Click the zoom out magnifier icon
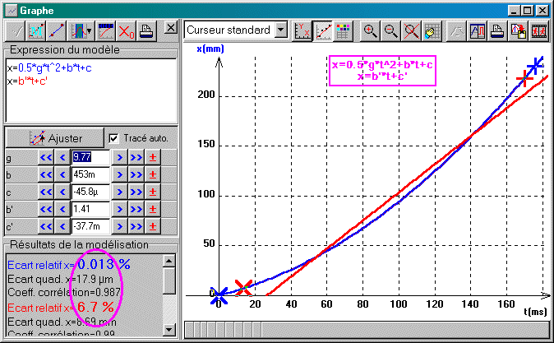 [x=390, y=30]
